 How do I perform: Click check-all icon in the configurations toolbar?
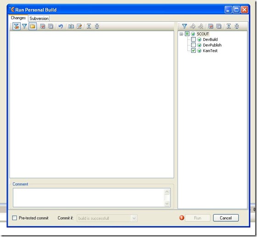[211, 26]
